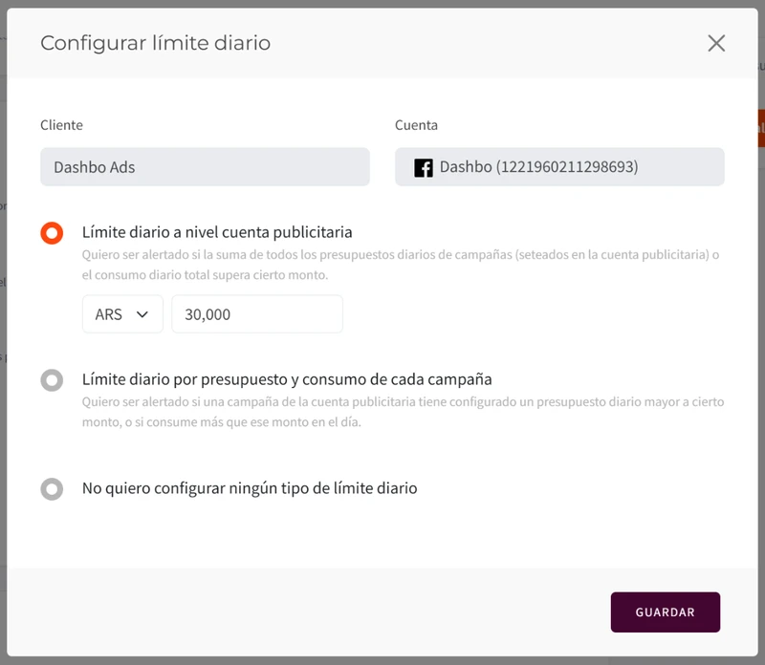Choose No quiero configurar ningún tipo de límite
This screenshot has height=665, width=765.
(x=52, y=488)
